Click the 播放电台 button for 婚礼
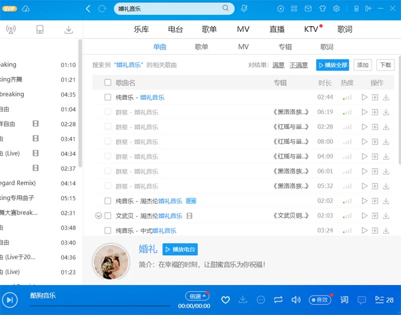This screenshot has width=401, height=315. [x=180, y=249]
